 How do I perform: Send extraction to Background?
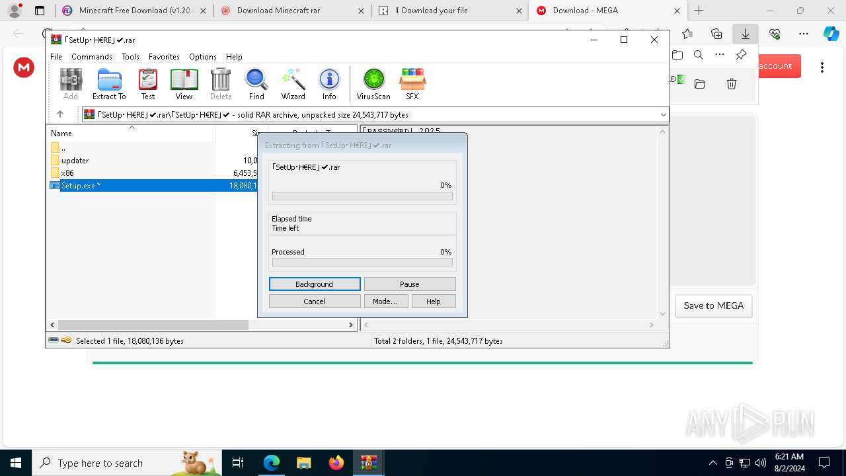(x=315, y=284)
